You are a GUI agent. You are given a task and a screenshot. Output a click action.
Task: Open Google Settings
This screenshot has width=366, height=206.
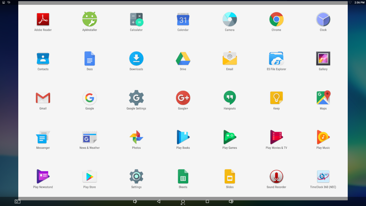tap(136, 98)
